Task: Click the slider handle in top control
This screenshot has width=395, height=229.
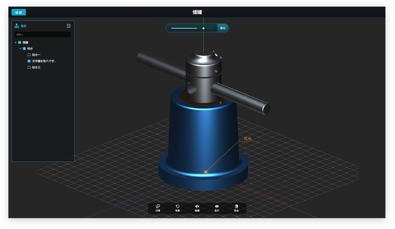Action: tap(204, 29)
